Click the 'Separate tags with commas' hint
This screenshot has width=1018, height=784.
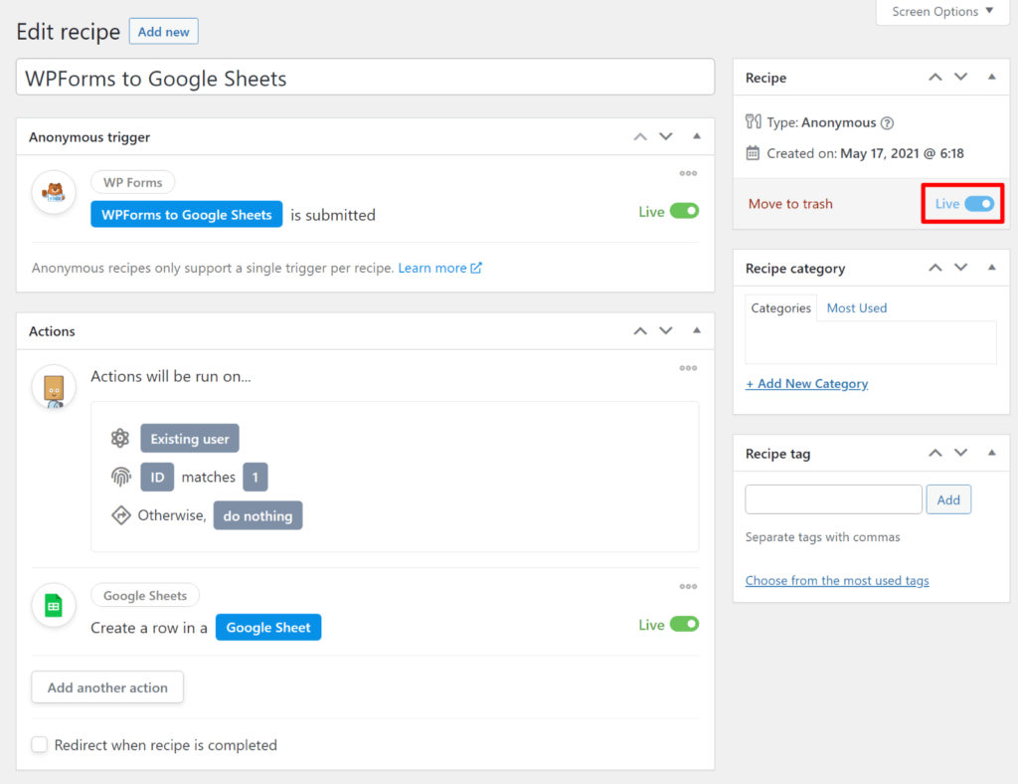[x=822, y=537]
